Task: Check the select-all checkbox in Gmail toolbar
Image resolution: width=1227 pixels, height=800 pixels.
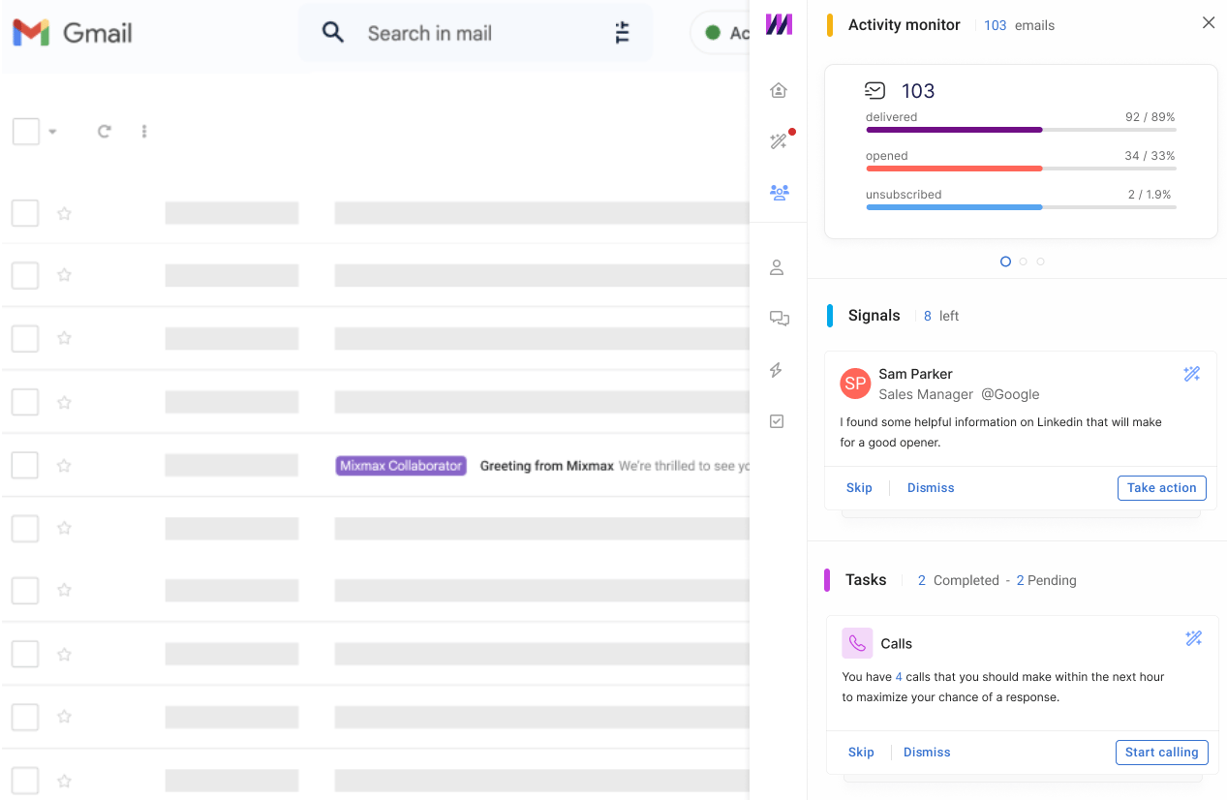Action: point(26,132)
